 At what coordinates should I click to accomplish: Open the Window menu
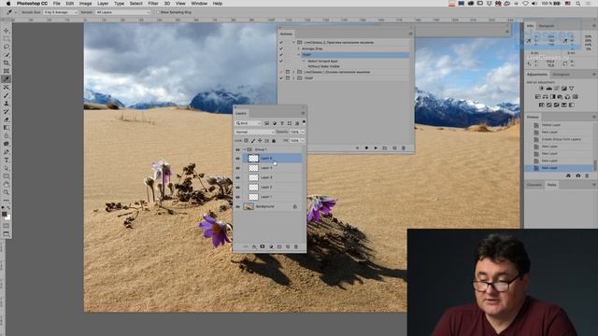199,4
